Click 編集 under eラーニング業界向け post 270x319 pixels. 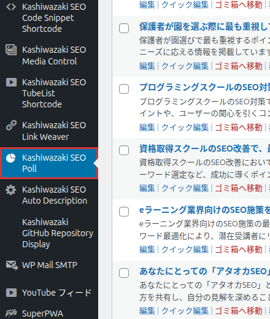click(x=147, y=250)
